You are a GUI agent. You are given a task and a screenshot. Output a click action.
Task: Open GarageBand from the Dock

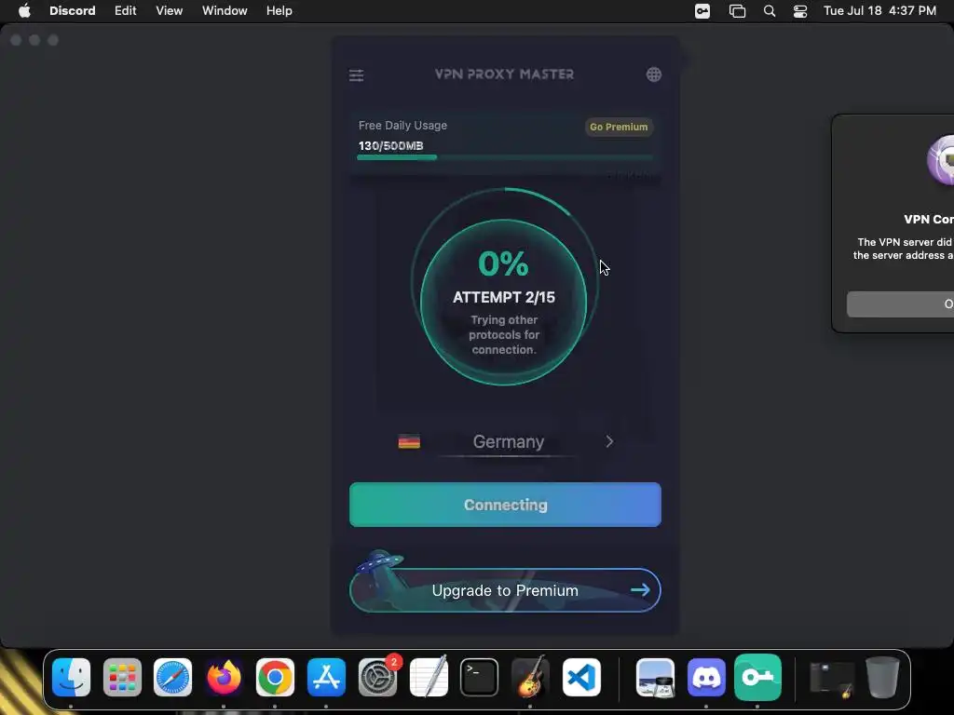pyautogui.click(x=530, y=676)
